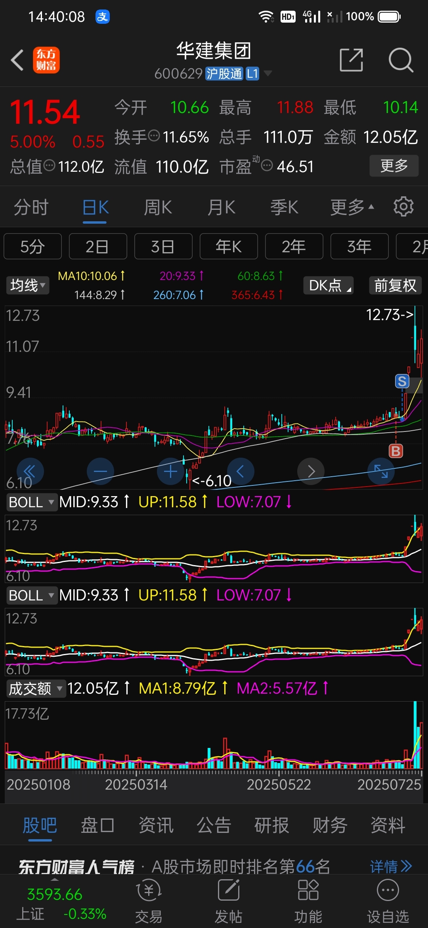Open the 东方财富 logo home
Viewport: 428px width, 928px height.
pyautogui.click(x=46, y=60)
